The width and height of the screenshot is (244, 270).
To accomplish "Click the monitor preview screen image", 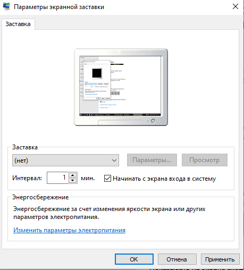I will click(120, 86).
